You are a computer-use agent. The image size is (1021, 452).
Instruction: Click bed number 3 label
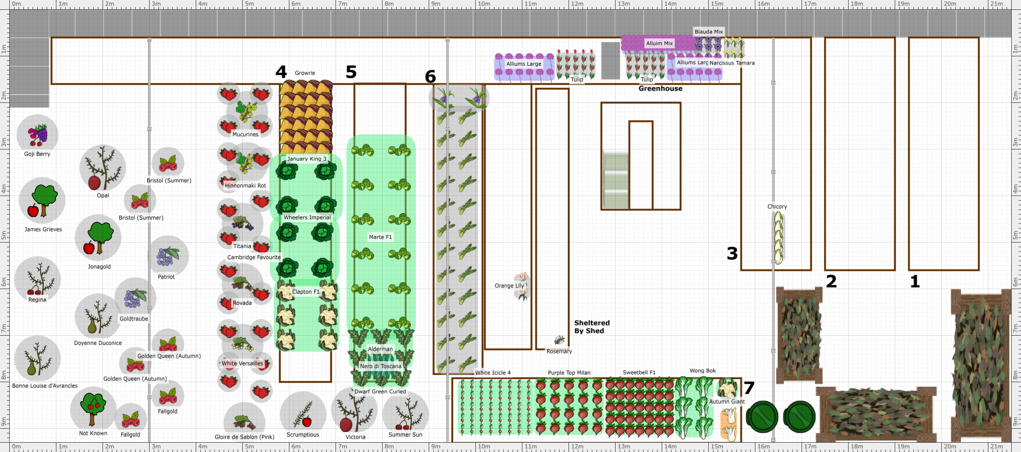click(732, 253)
